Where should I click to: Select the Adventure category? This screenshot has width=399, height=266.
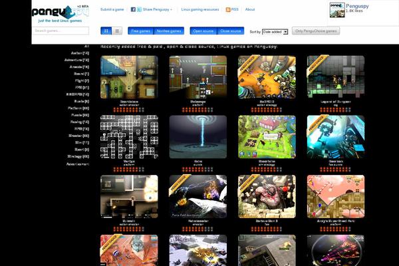[76, 60]
